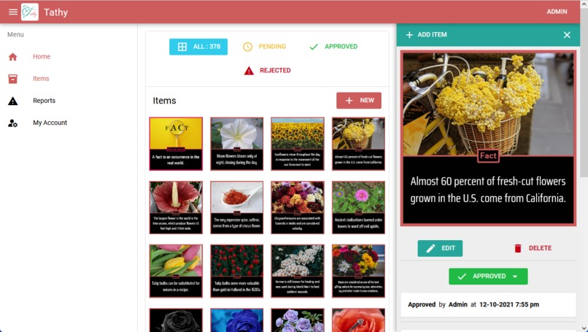Viewport: 588px width, 332px height.
Task: Select the purple roses thumbnail
Action: coord(298,320)
